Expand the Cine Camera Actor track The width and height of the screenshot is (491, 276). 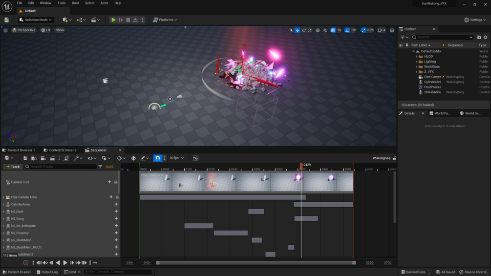(x=3, y=197)
